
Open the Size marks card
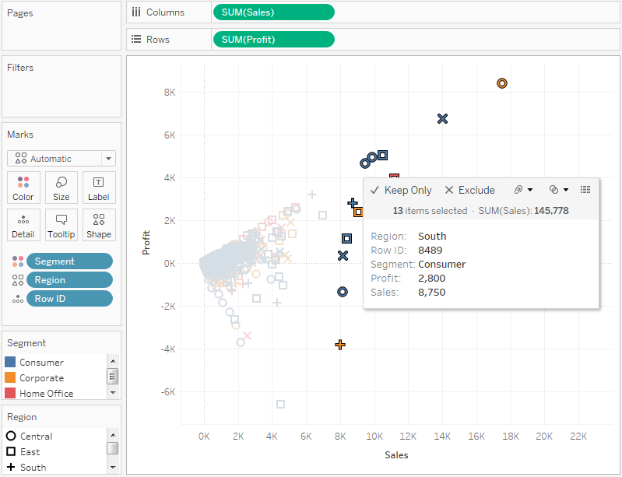61,187
